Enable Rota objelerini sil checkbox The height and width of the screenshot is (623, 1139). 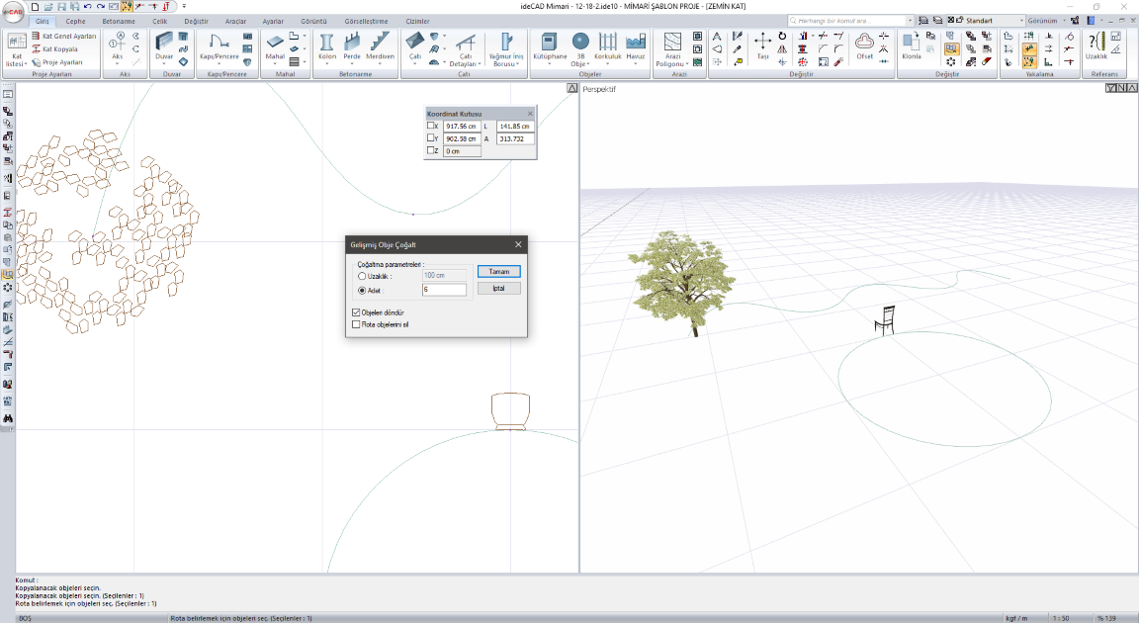pos(356,324)
